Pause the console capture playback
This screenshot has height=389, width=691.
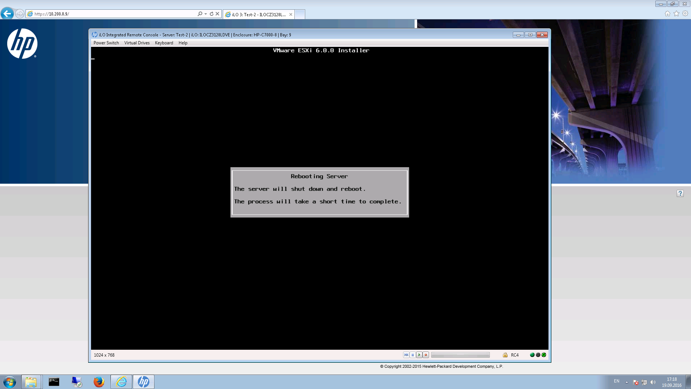point(413,355)
